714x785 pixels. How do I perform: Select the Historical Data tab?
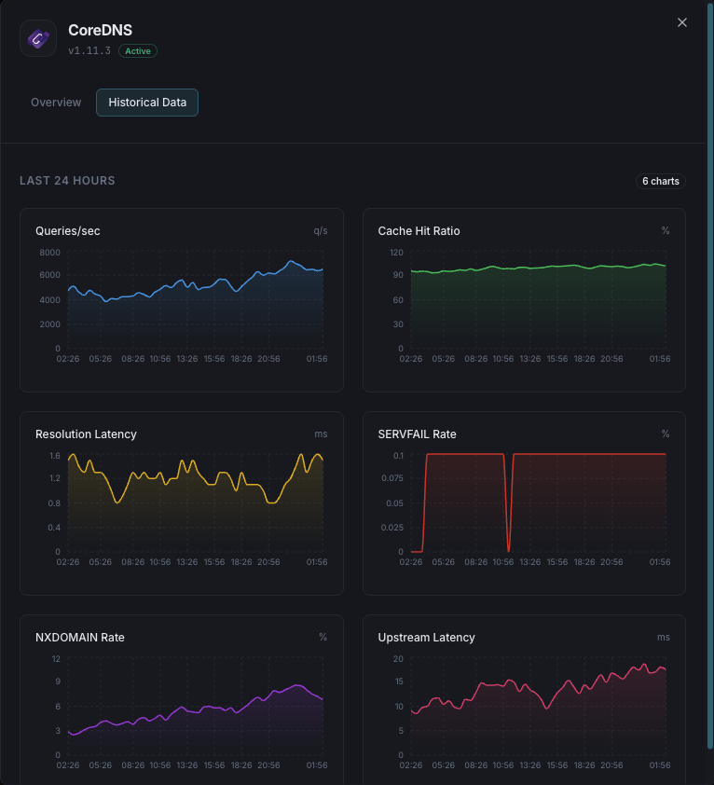pyautogui.click(x=146, y=103)
